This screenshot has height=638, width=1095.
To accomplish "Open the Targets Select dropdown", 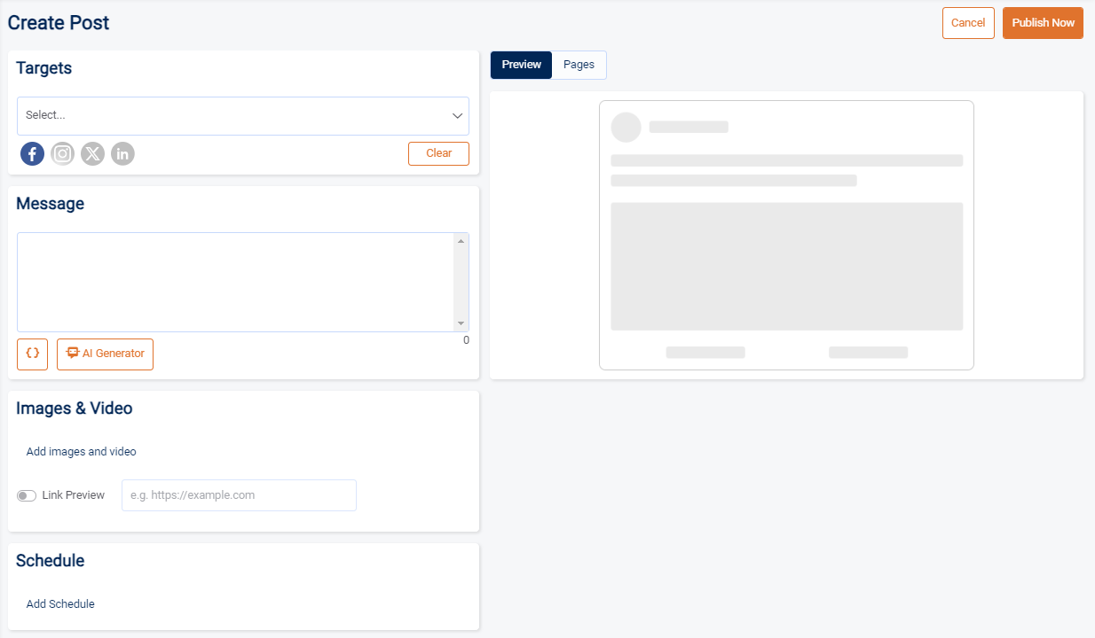I will [x=243, y=116].
